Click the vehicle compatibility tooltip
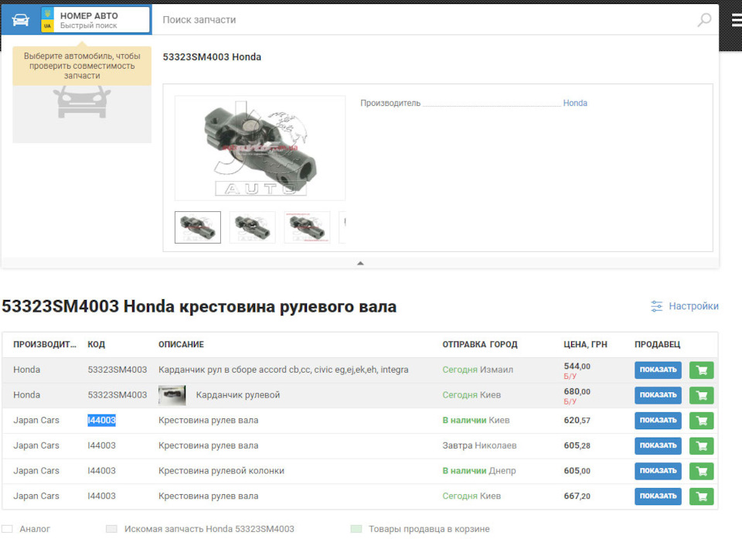The image size is (742, 539). tap(82, 66)
